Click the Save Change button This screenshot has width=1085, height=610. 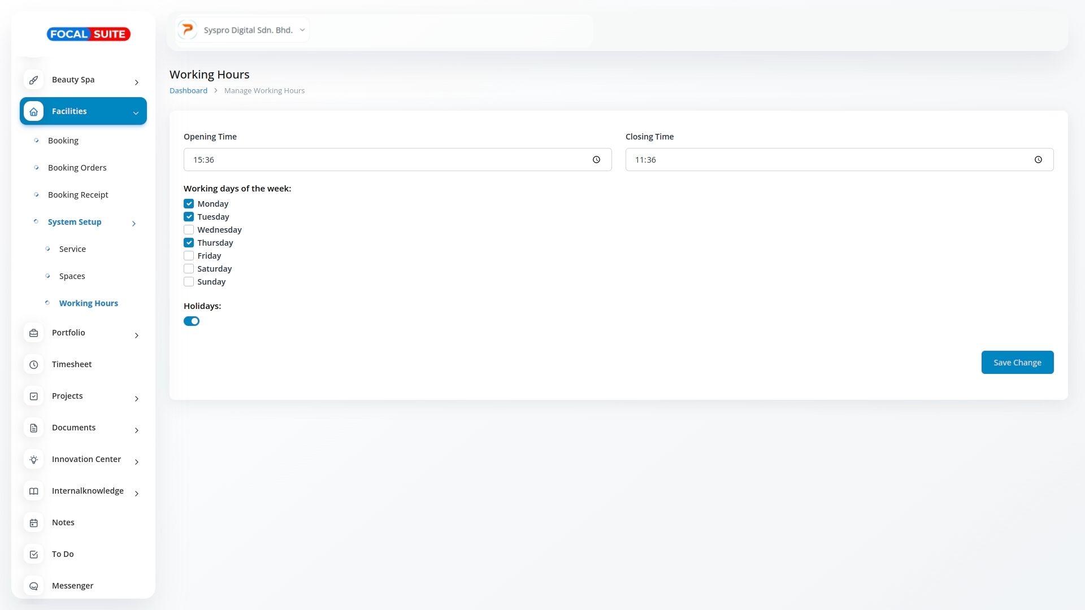tap(1017, 363)
